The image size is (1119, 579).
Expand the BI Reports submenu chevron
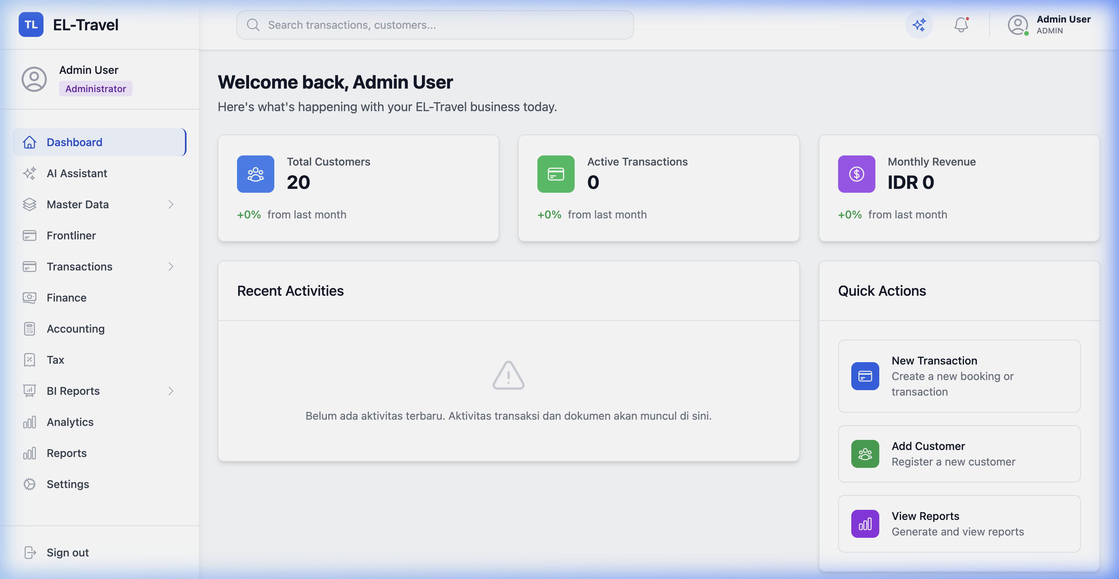(x=171, y=391)
